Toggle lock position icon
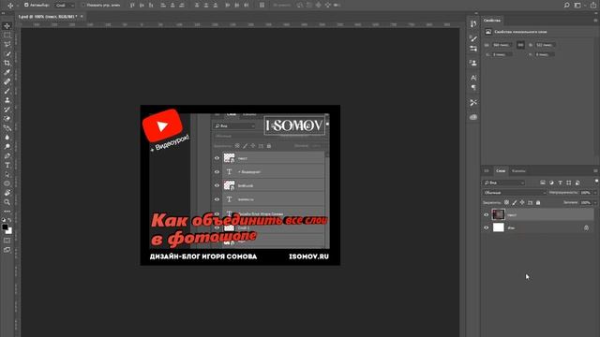The image size is (600, 337). 522,202
